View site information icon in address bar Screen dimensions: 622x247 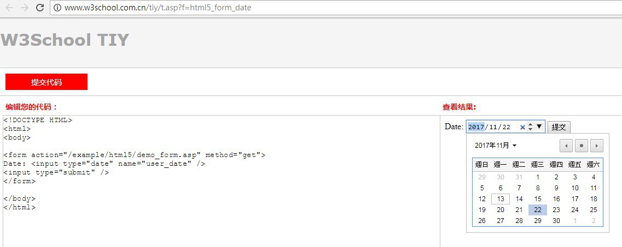point(57,8)
